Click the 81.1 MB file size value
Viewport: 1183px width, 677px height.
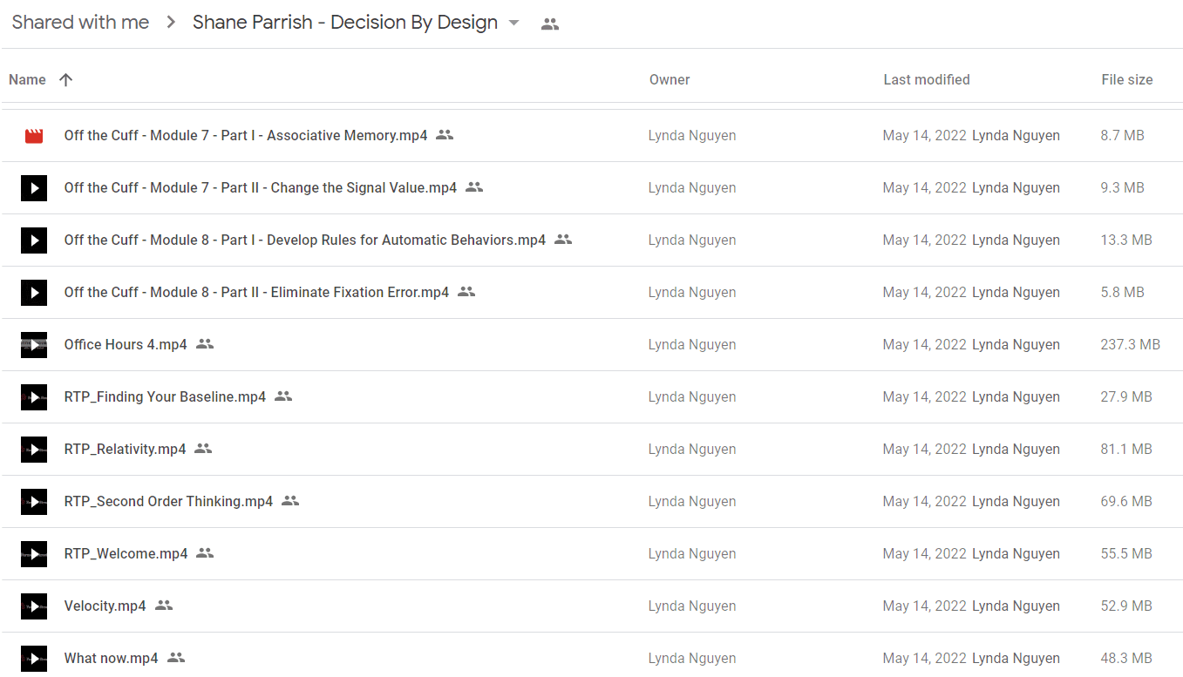point(1126,450)
